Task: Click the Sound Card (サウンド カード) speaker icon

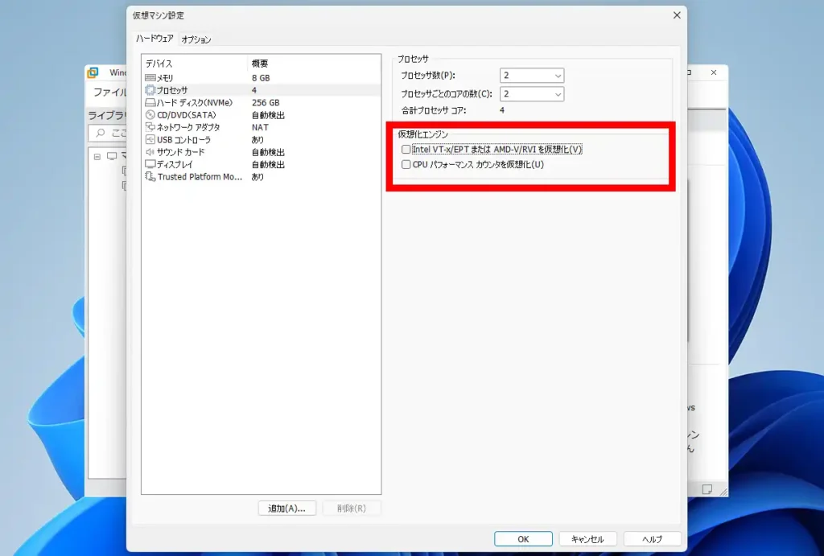Action: 150,152
